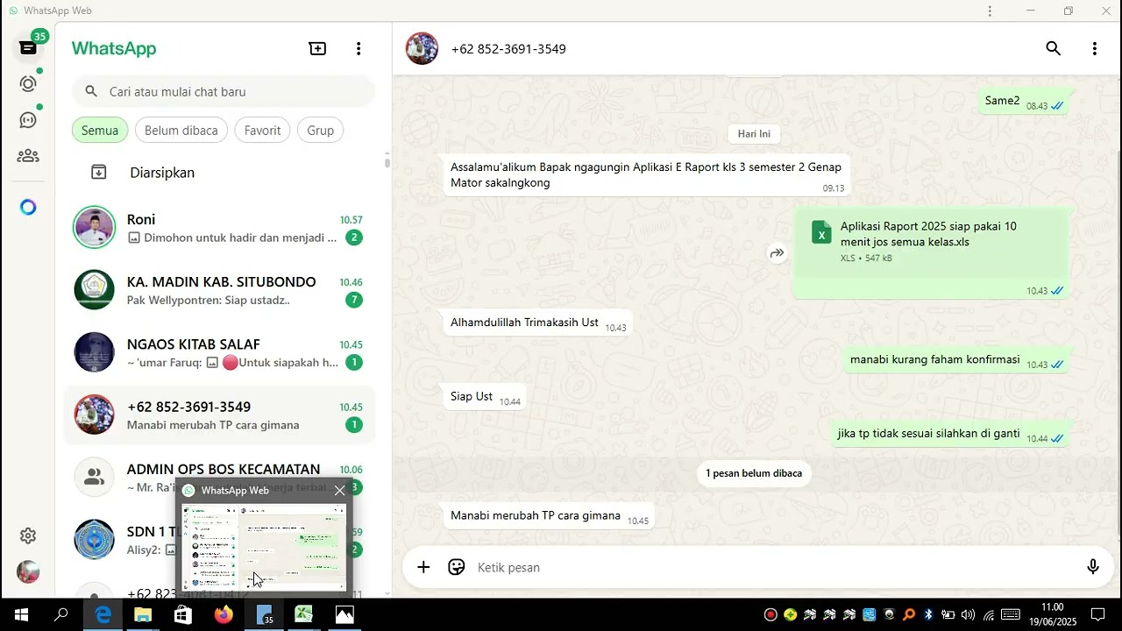Open the emoji picker
1122x631 pixels.
(457, 567)
